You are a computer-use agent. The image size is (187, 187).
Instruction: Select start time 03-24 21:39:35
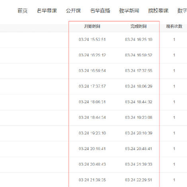pos(92,180)
